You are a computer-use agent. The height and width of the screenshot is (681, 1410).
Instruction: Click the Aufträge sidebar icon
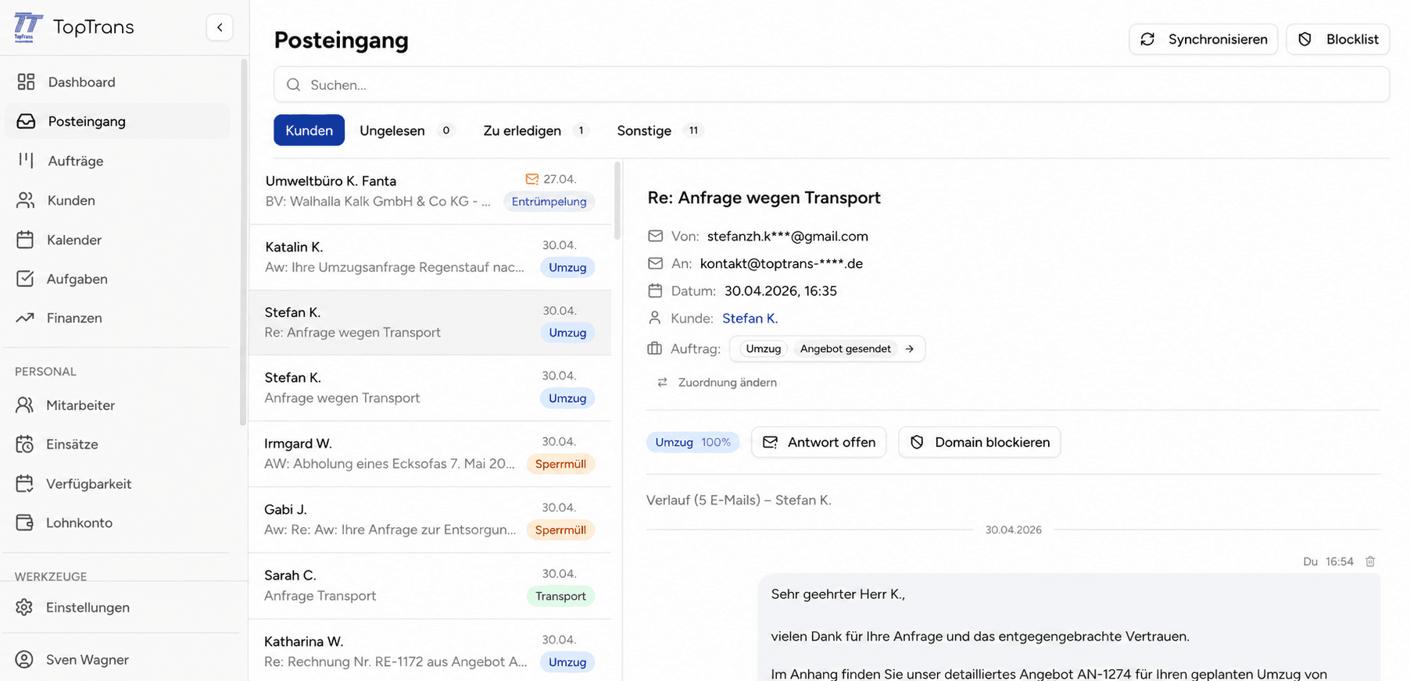pyautogui.click(x=26, y=160)
